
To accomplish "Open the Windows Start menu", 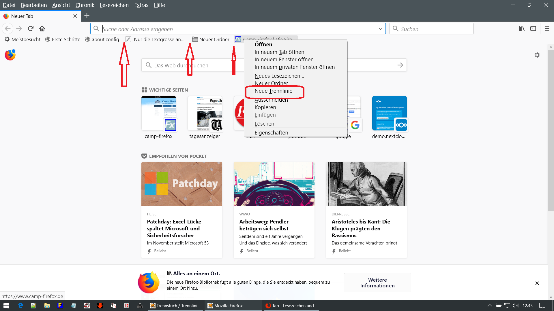I will tap(6, 306).
